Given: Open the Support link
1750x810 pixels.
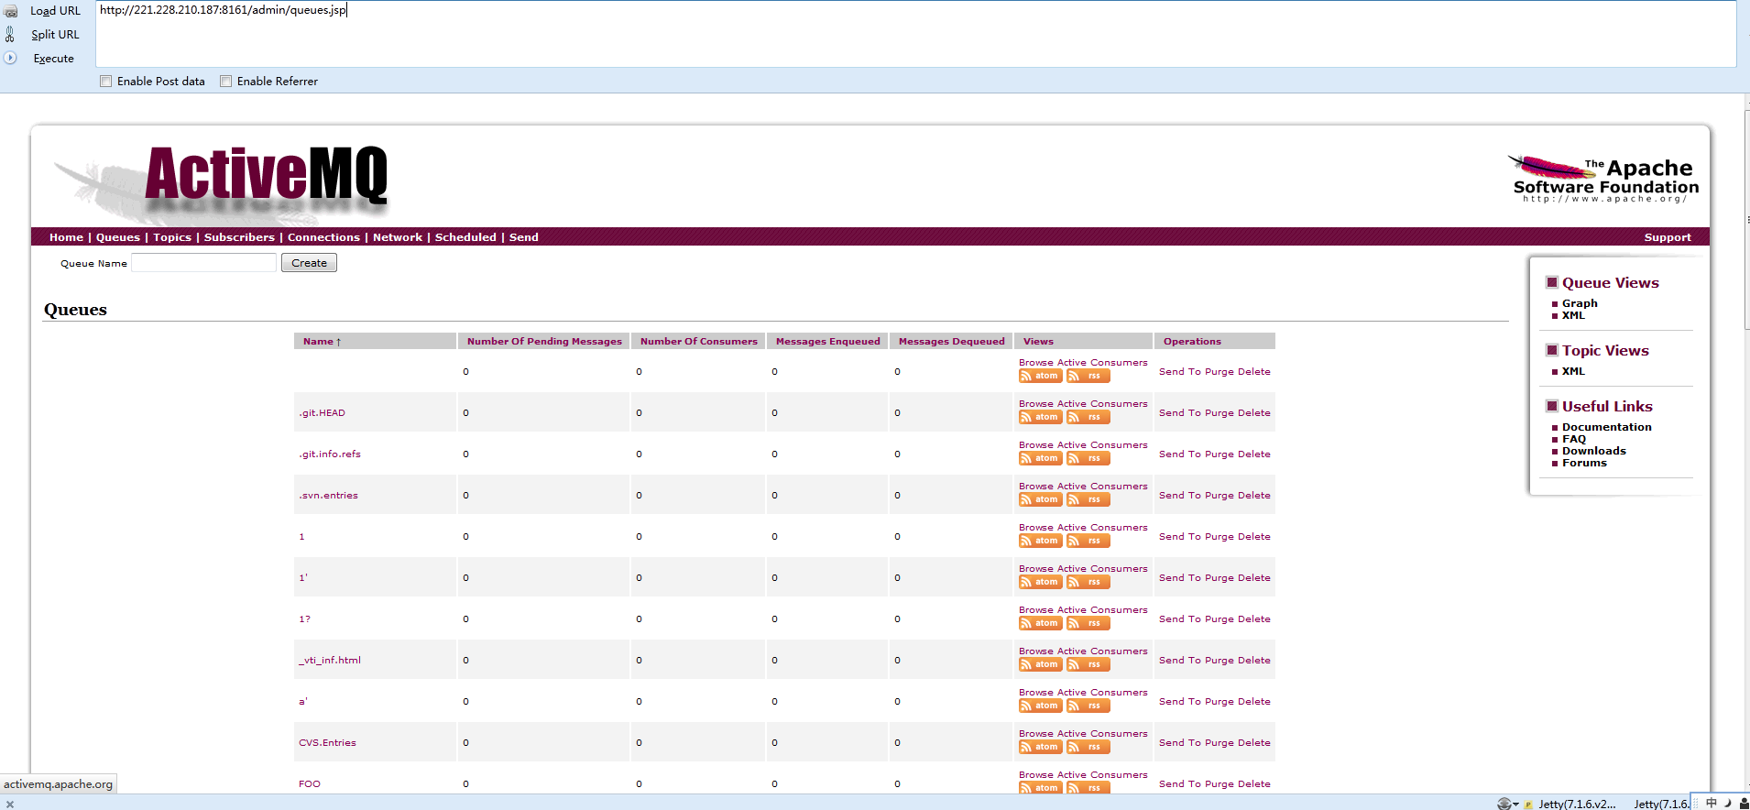Looking at the screenshot, I should (1668, 237).
